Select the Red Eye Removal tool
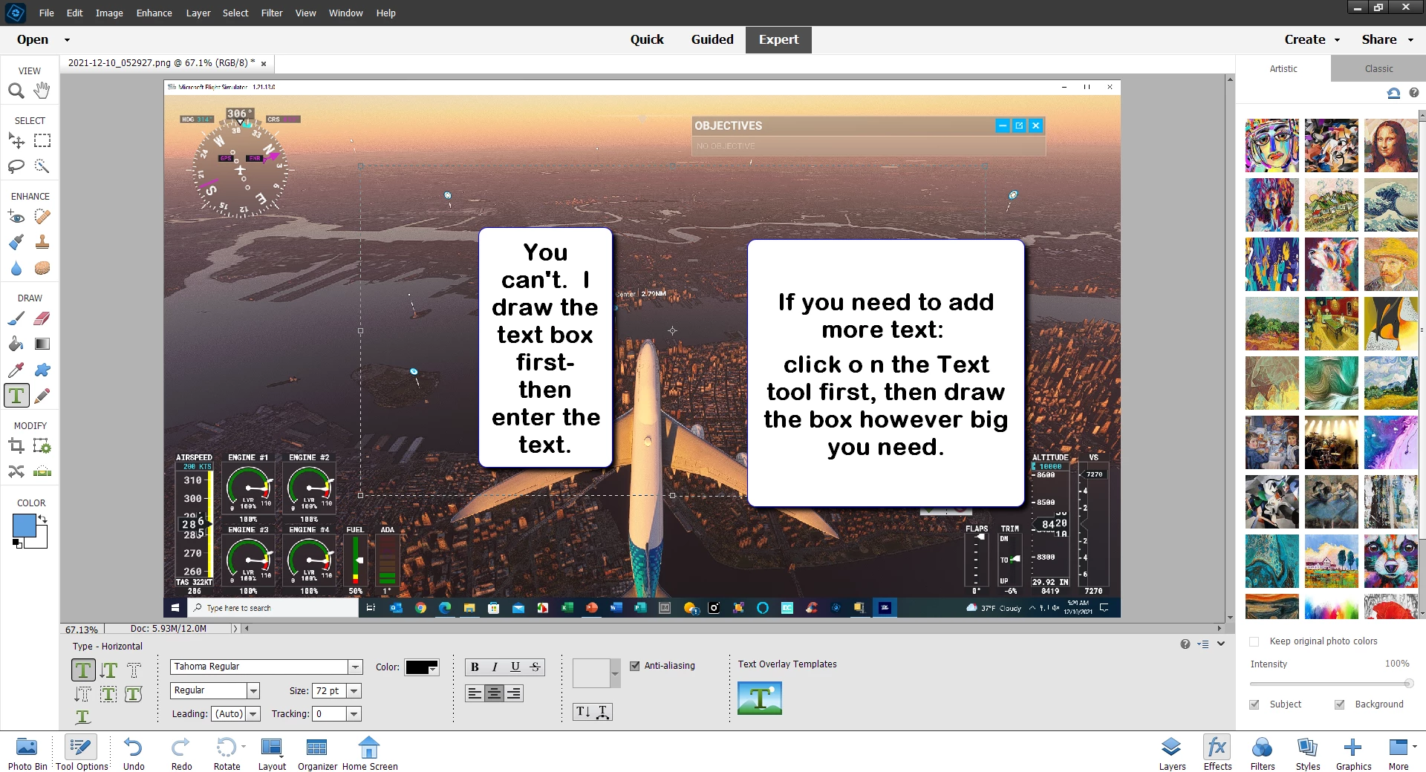 pos(16,217)
